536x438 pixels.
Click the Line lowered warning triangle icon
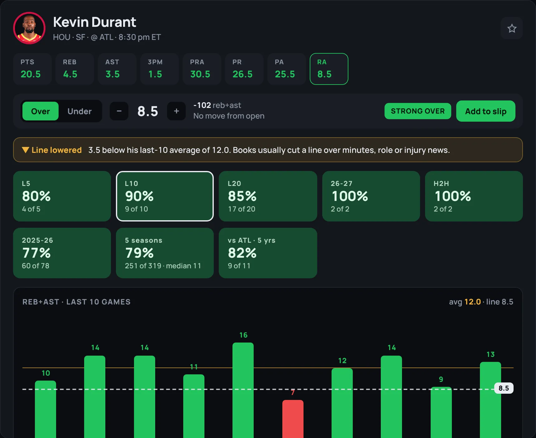point(26,150)
